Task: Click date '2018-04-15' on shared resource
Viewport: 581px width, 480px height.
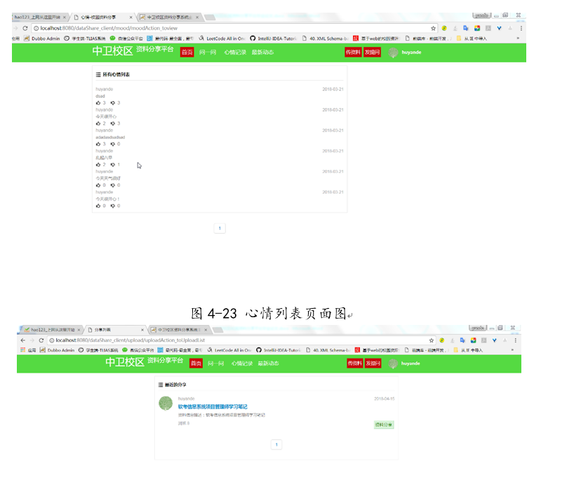Action: tap(385, 399)
